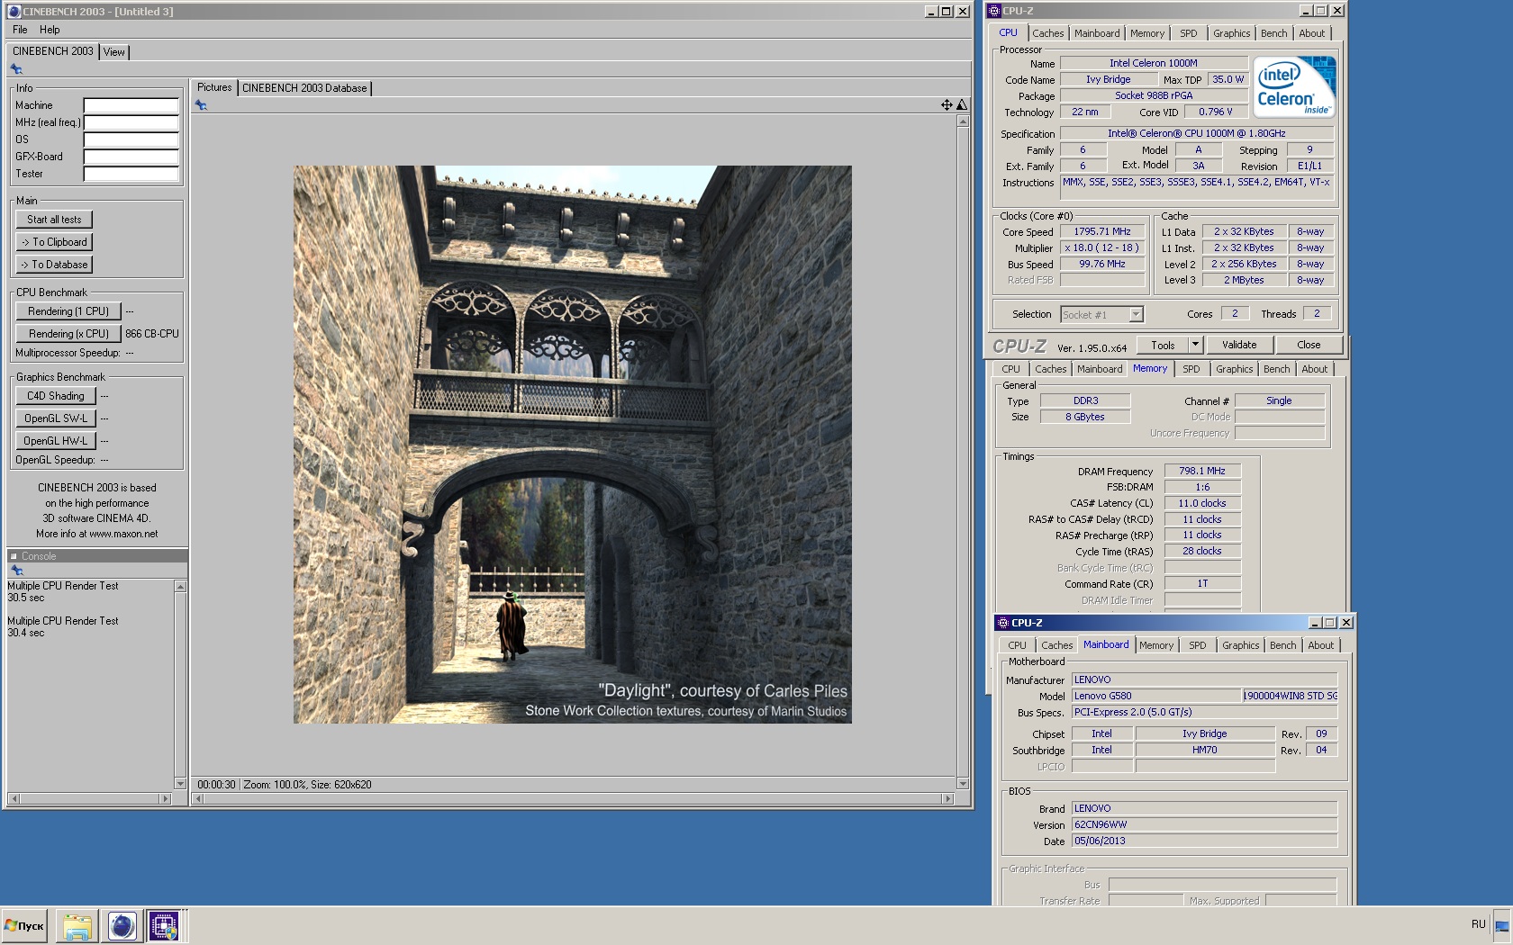Click the Validate button in CPU-Z
Image resolution: width=1513 pixels, height=945 pixels.
click(x=1239, y=345)
